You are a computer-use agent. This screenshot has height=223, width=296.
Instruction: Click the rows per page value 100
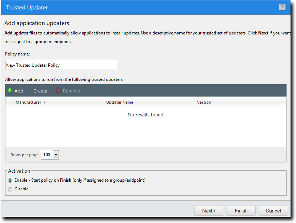(x=47, y=155)
